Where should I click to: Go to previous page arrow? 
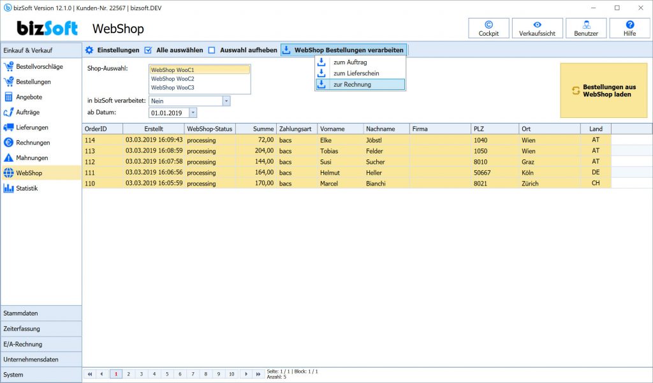pyautogui.click(x=101, y=374)
